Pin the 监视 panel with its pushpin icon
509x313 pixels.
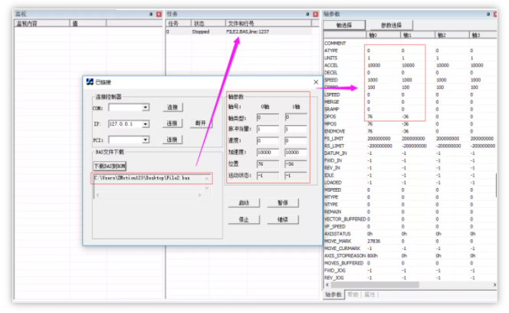[151, 15]
